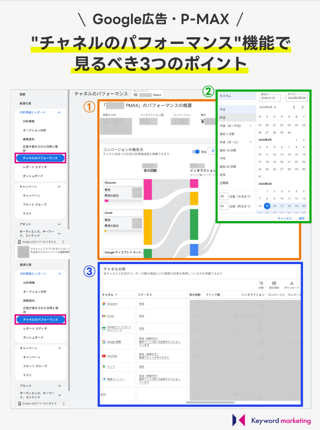Click キャンセル in the date picker

click(x=284, y=218)
